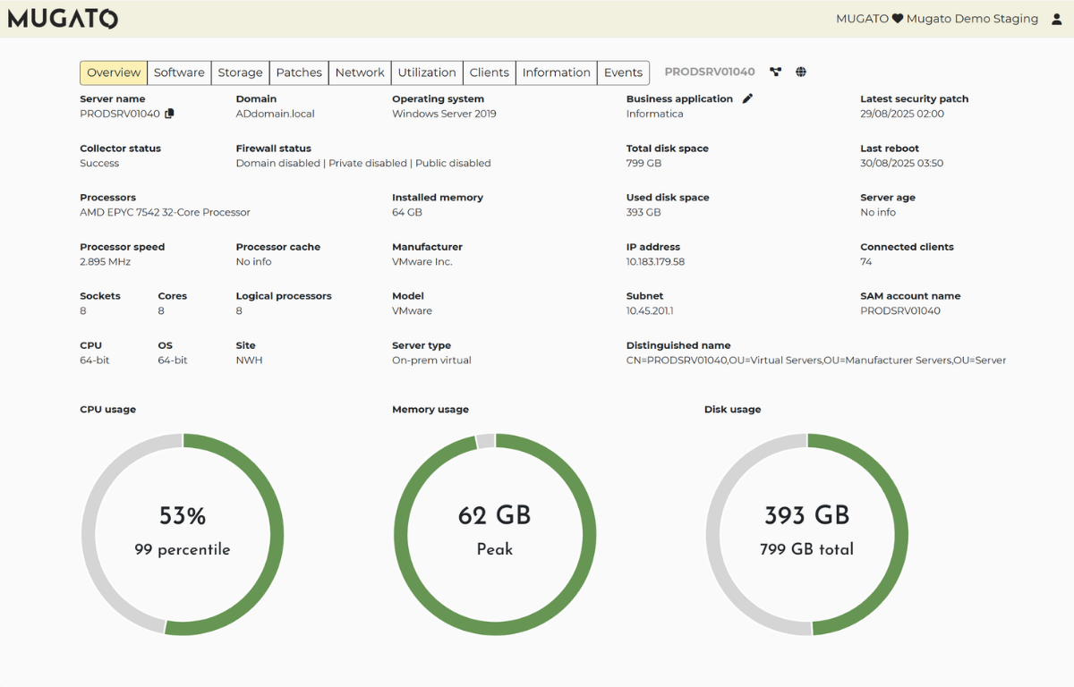Edit the Business application with pencil icon
1074x687 pixels.
747,98
